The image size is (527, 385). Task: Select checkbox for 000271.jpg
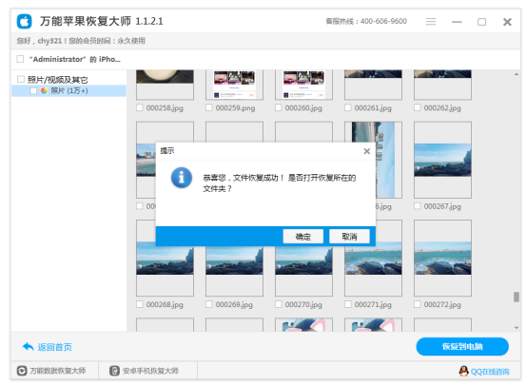click(348, 304)
